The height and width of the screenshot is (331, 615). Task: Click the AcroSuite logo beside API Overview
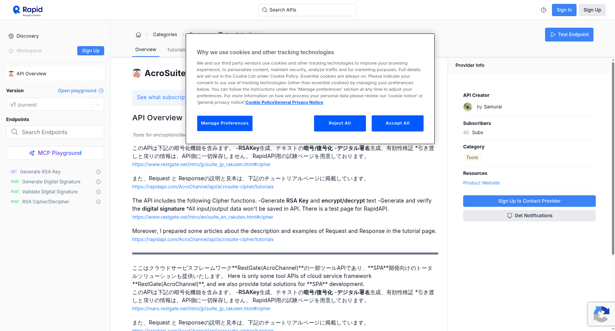coord(11,74)
